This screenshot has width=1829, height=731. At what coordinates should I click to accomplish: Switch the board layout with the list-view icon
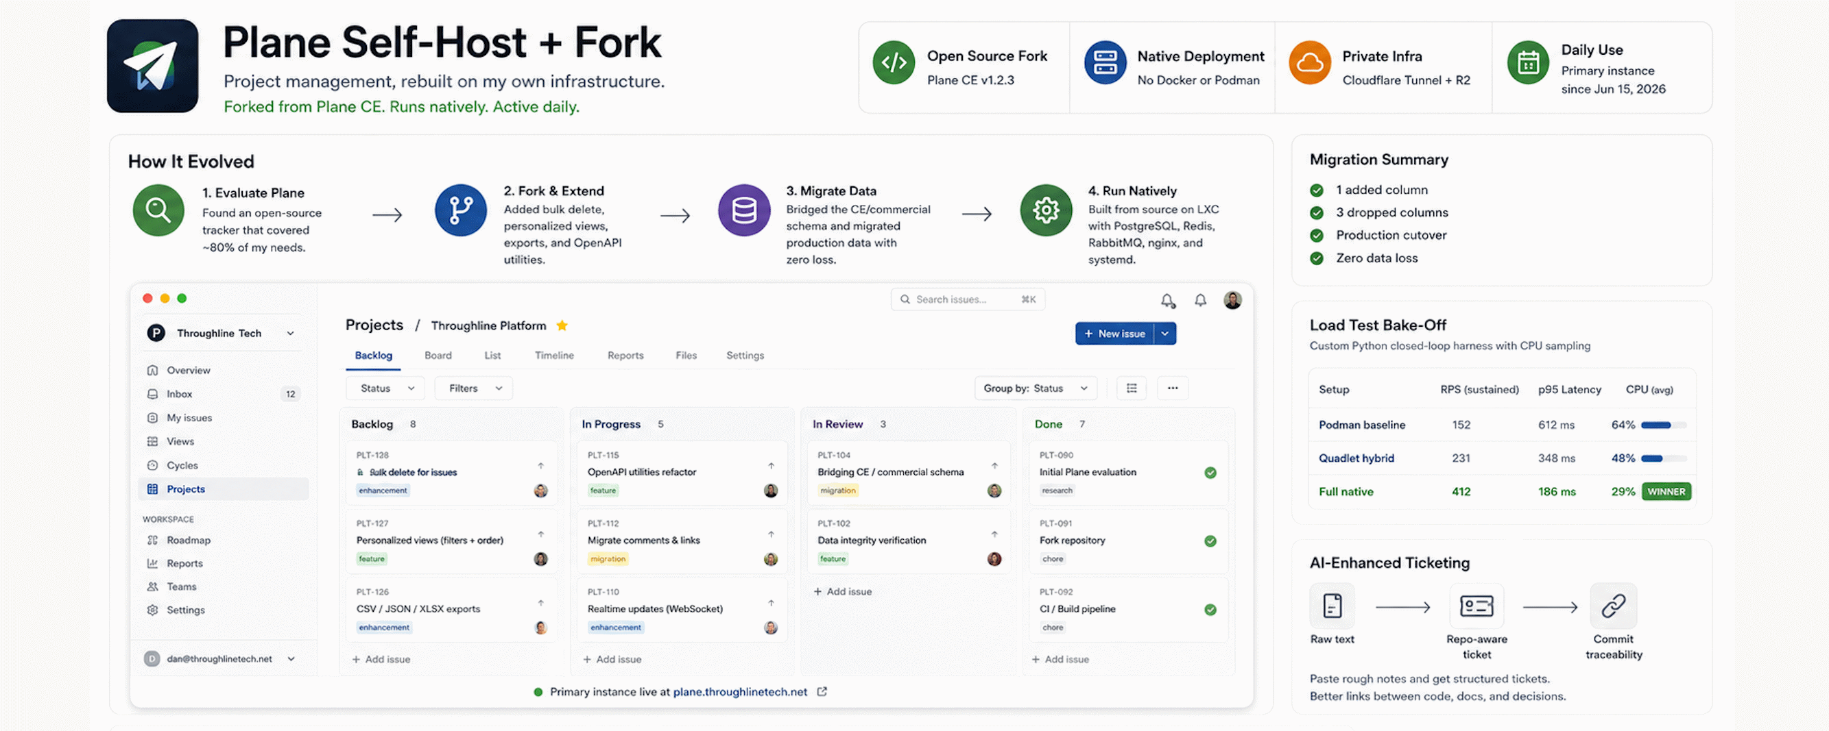1131,388
